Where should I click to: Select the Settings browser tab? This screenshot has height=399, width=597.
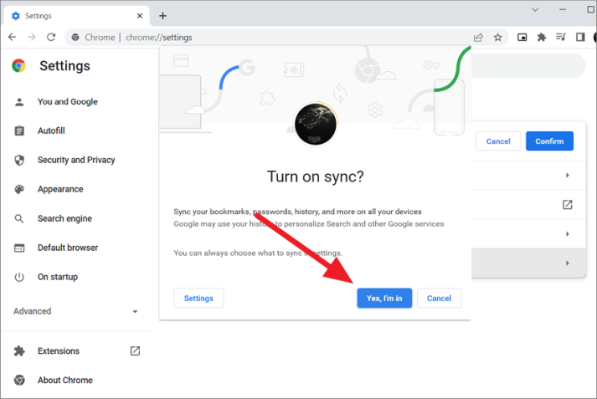coord(76,16)
